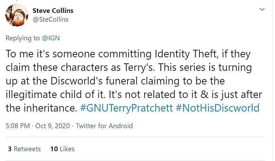Open Steve Collins display name profile link
Viewport: 275px width, 161px height.
click(x=53, y=11)
